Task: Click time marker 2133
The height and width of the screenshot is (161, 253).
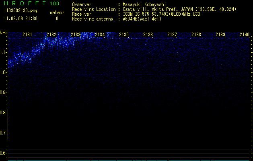Action: (x=76, y=35)
